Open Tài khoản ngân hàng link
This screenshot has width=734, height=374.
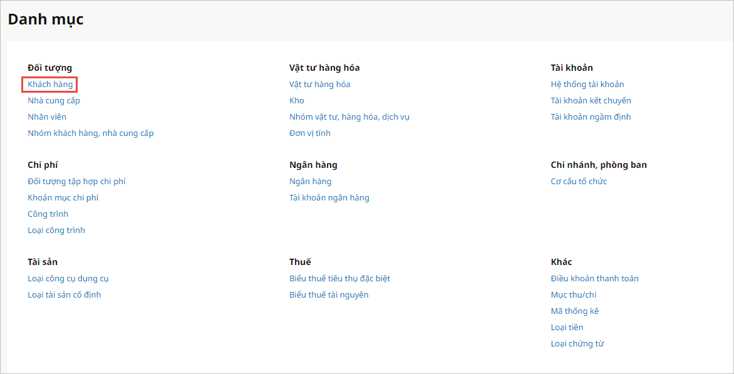coord(329,197)
